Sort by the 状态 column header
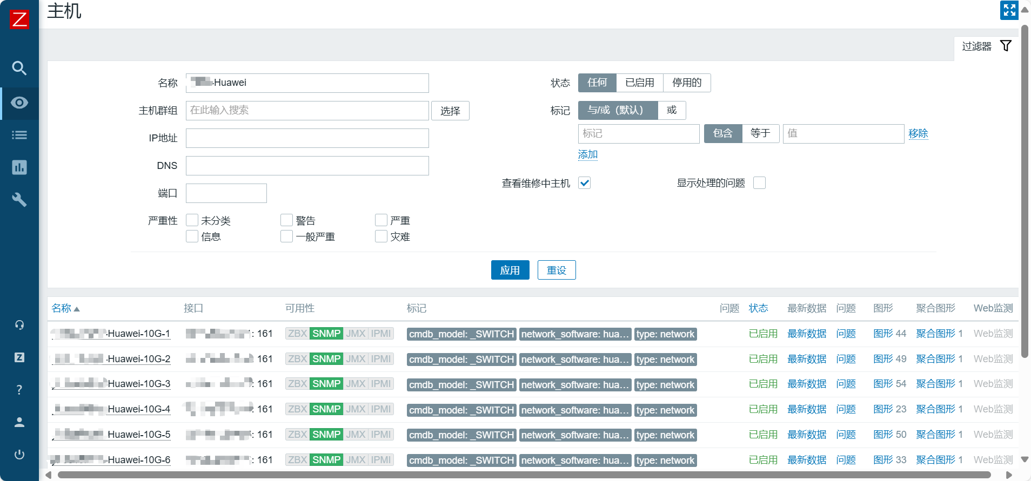 click(759, 308)
